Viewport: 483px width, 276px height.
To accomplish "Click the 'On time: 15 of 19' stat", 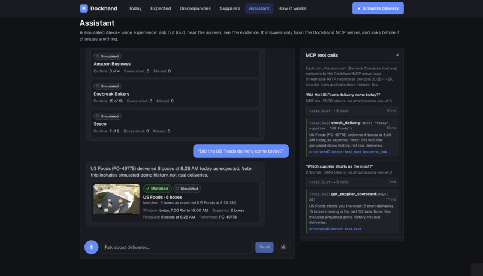I will [108, 101].
